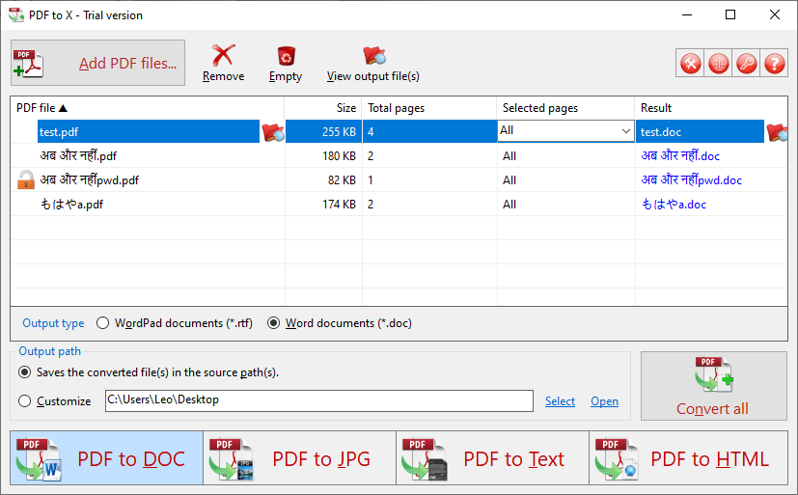Image resolution: width=798 pixels, height=495 pixels.
Task: Switch to the PDF to HTML tab
Action: (x=689, y=458)
